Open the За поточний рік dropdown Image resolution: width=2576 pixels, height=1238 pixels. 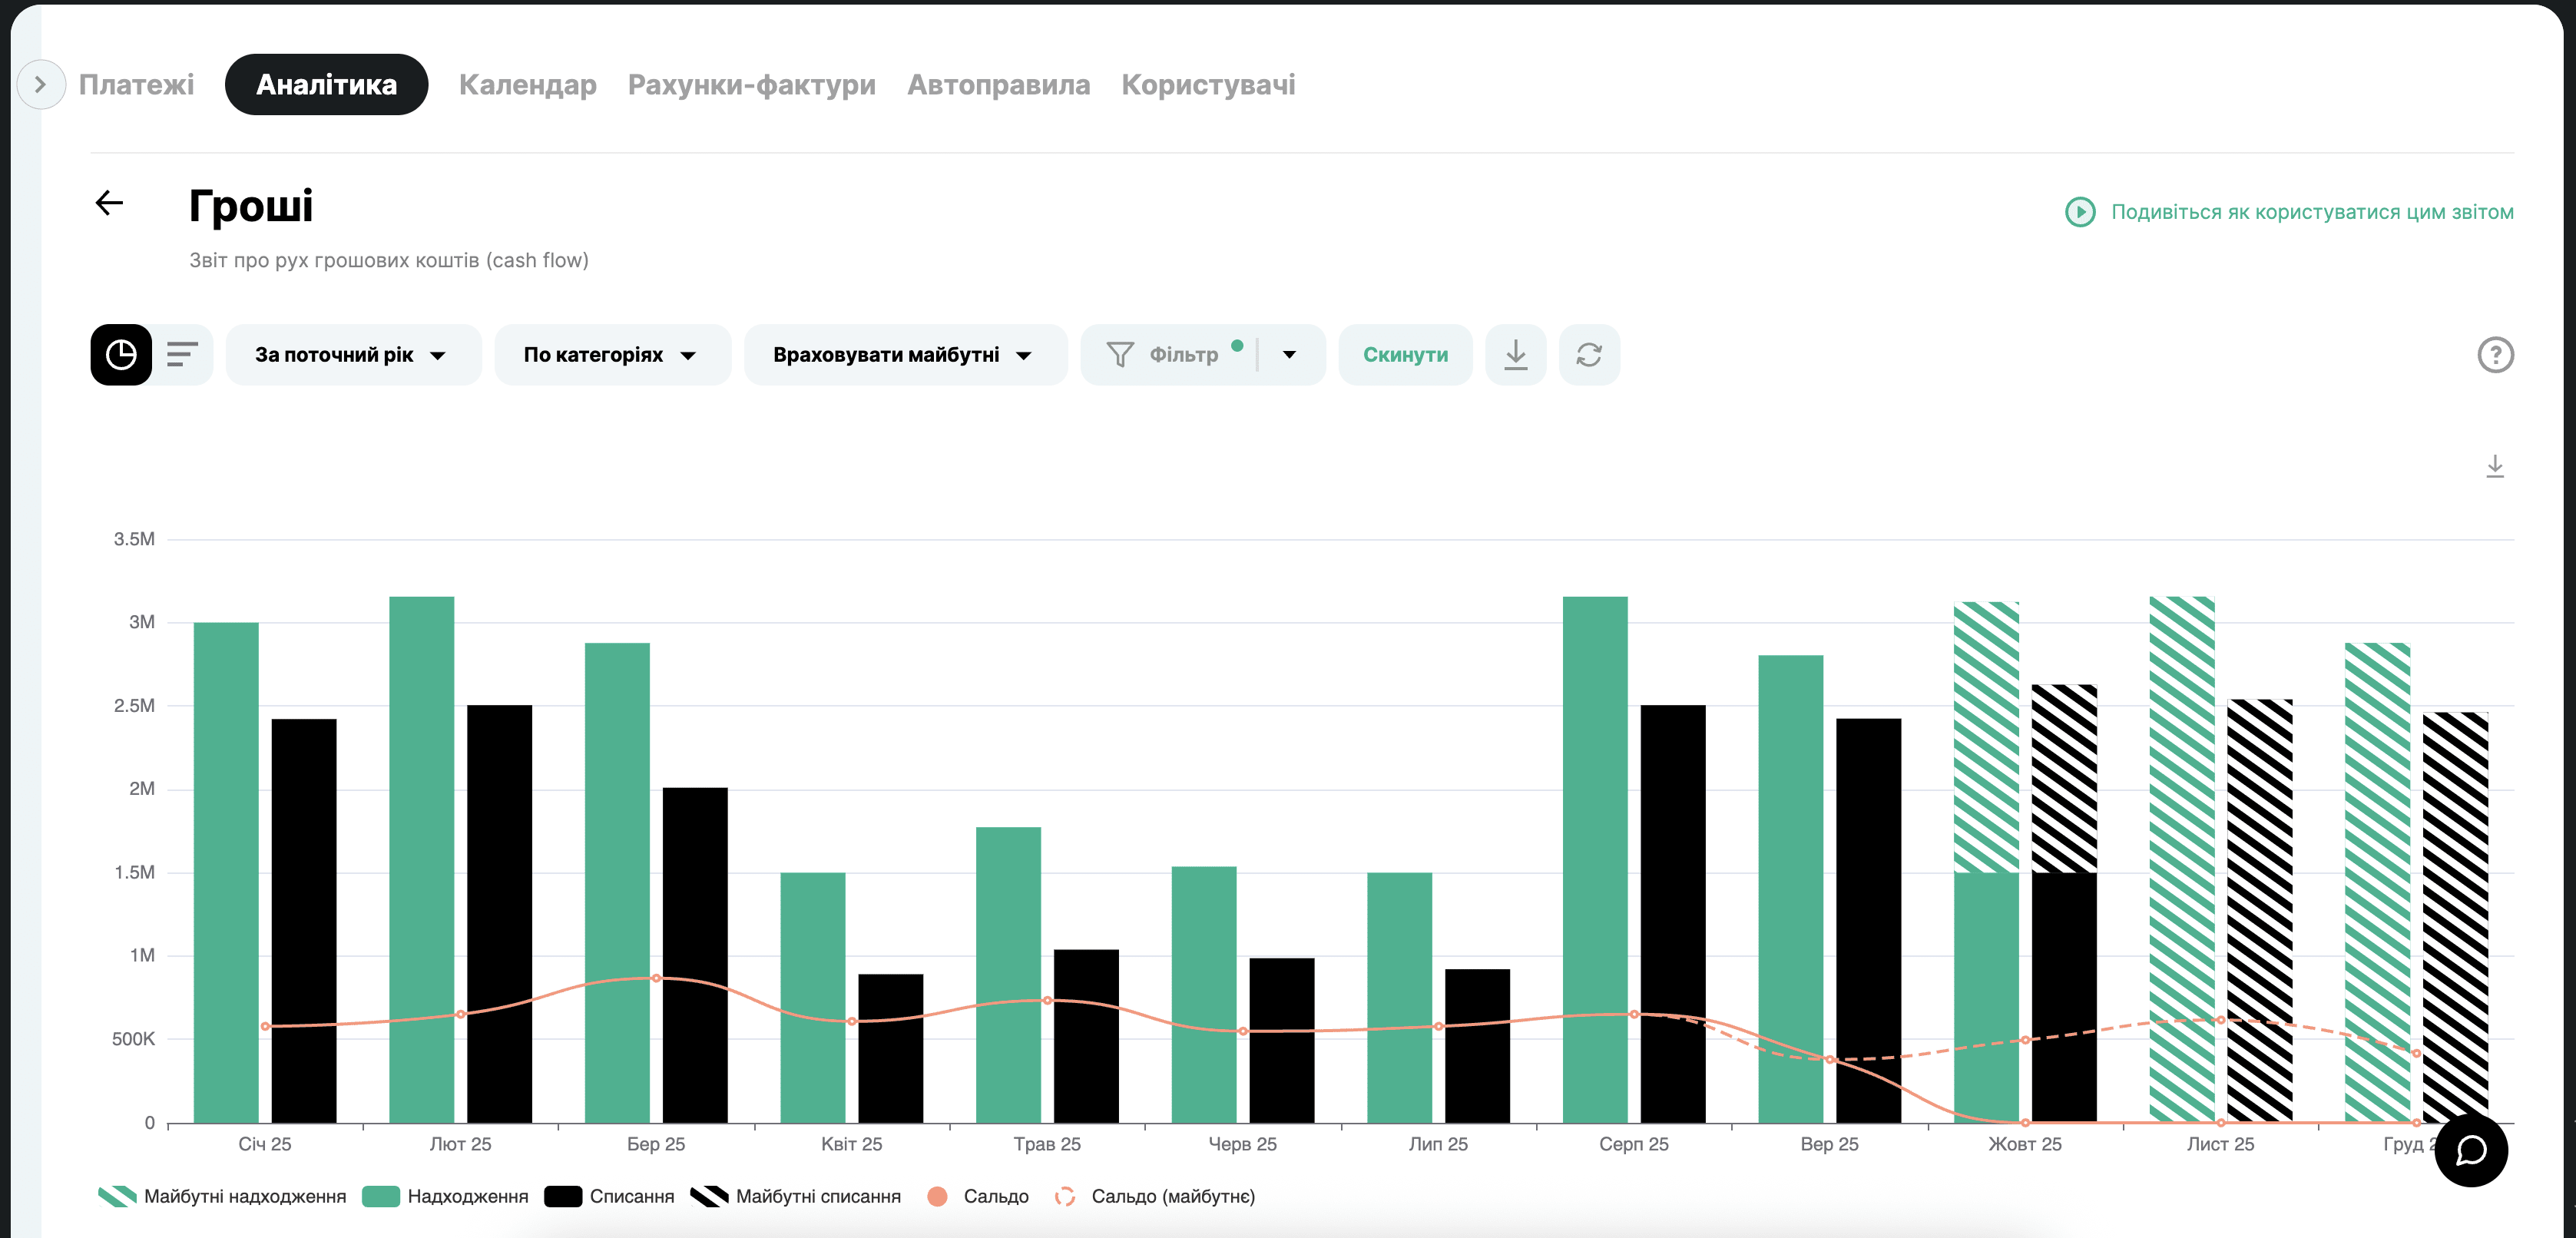coord(352,355)
